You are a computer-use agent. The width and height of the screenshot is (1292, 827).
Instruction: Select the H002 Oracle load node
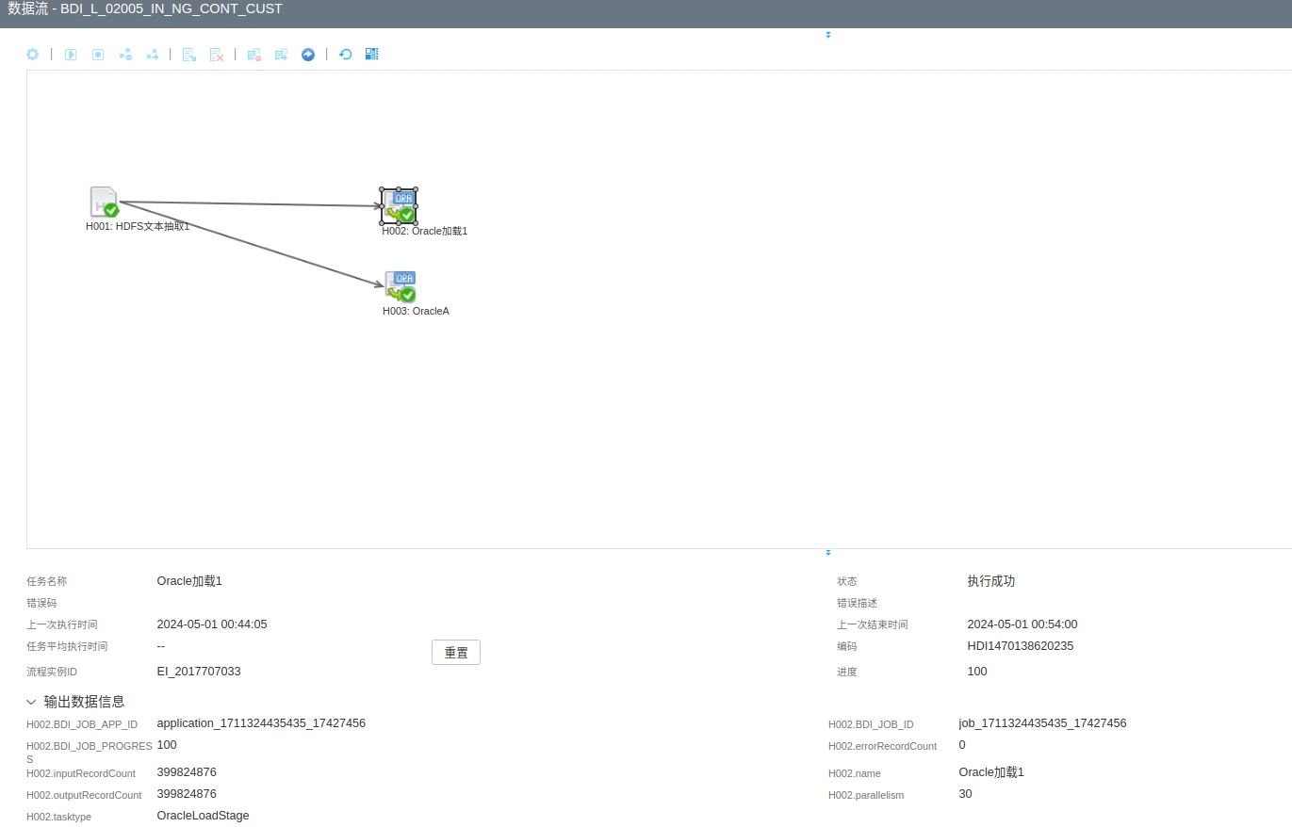(400, 206)
